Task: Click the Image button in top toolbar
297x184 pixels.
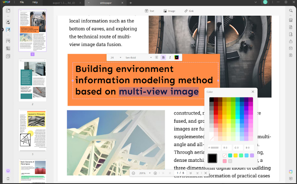Action: [x=169, y=11]
